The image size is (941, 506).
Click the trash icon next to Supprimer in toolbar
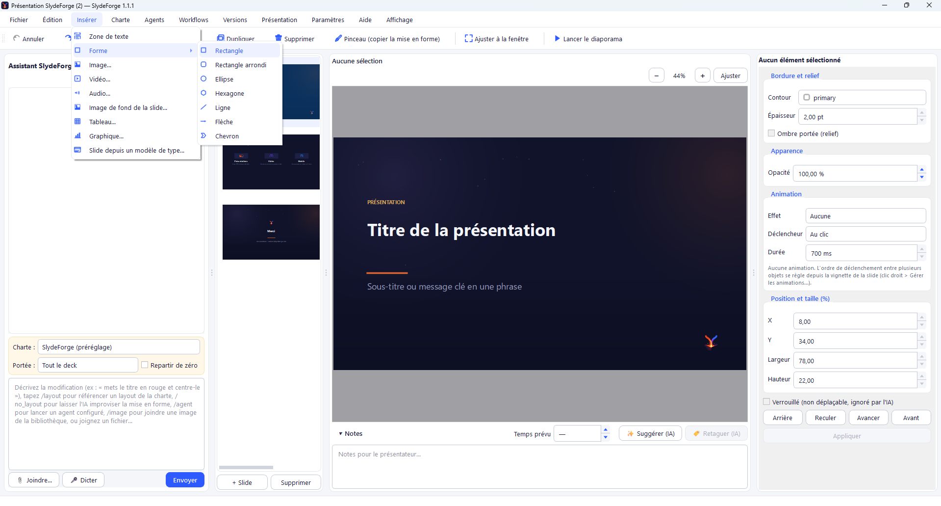pyautogui.click(x=279, y=38)
